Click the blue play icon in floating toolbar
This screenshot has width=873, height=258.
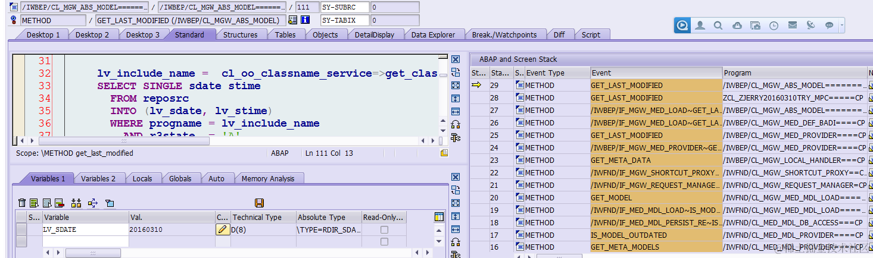point(682,26)
